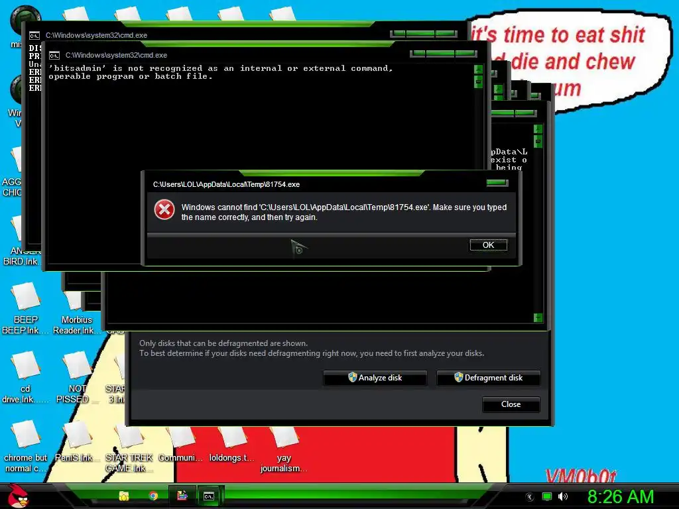The height and width of the screenshot is (509, 679).
Task: Click the 8:26 AM taskbar clock
Action: pos(621,497)
